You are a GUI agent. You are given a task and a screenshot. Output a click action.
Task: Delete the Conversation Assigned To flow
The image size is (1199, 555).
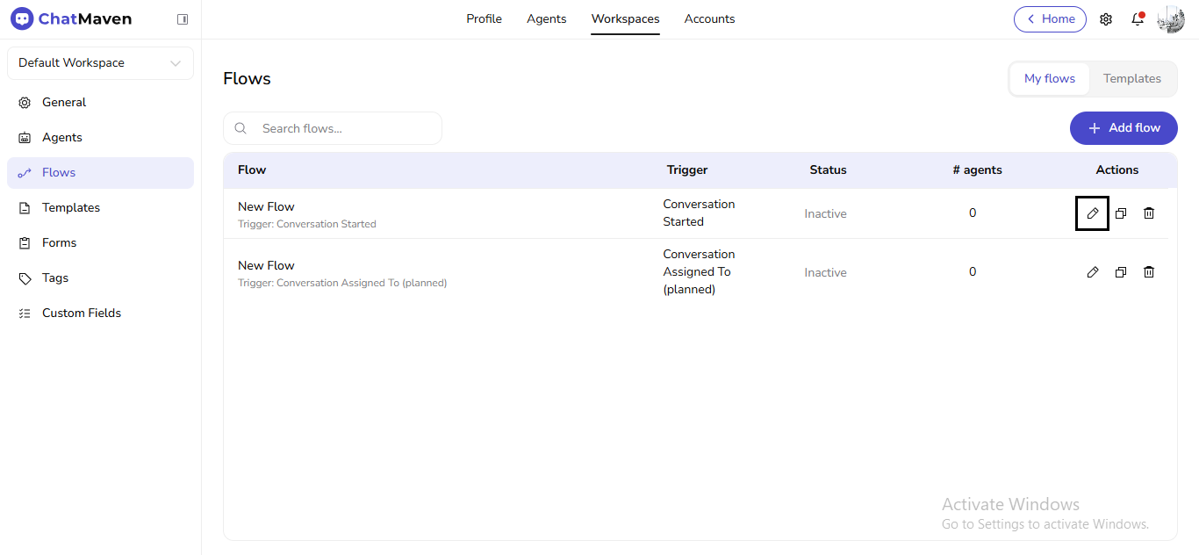point(1148,271)
